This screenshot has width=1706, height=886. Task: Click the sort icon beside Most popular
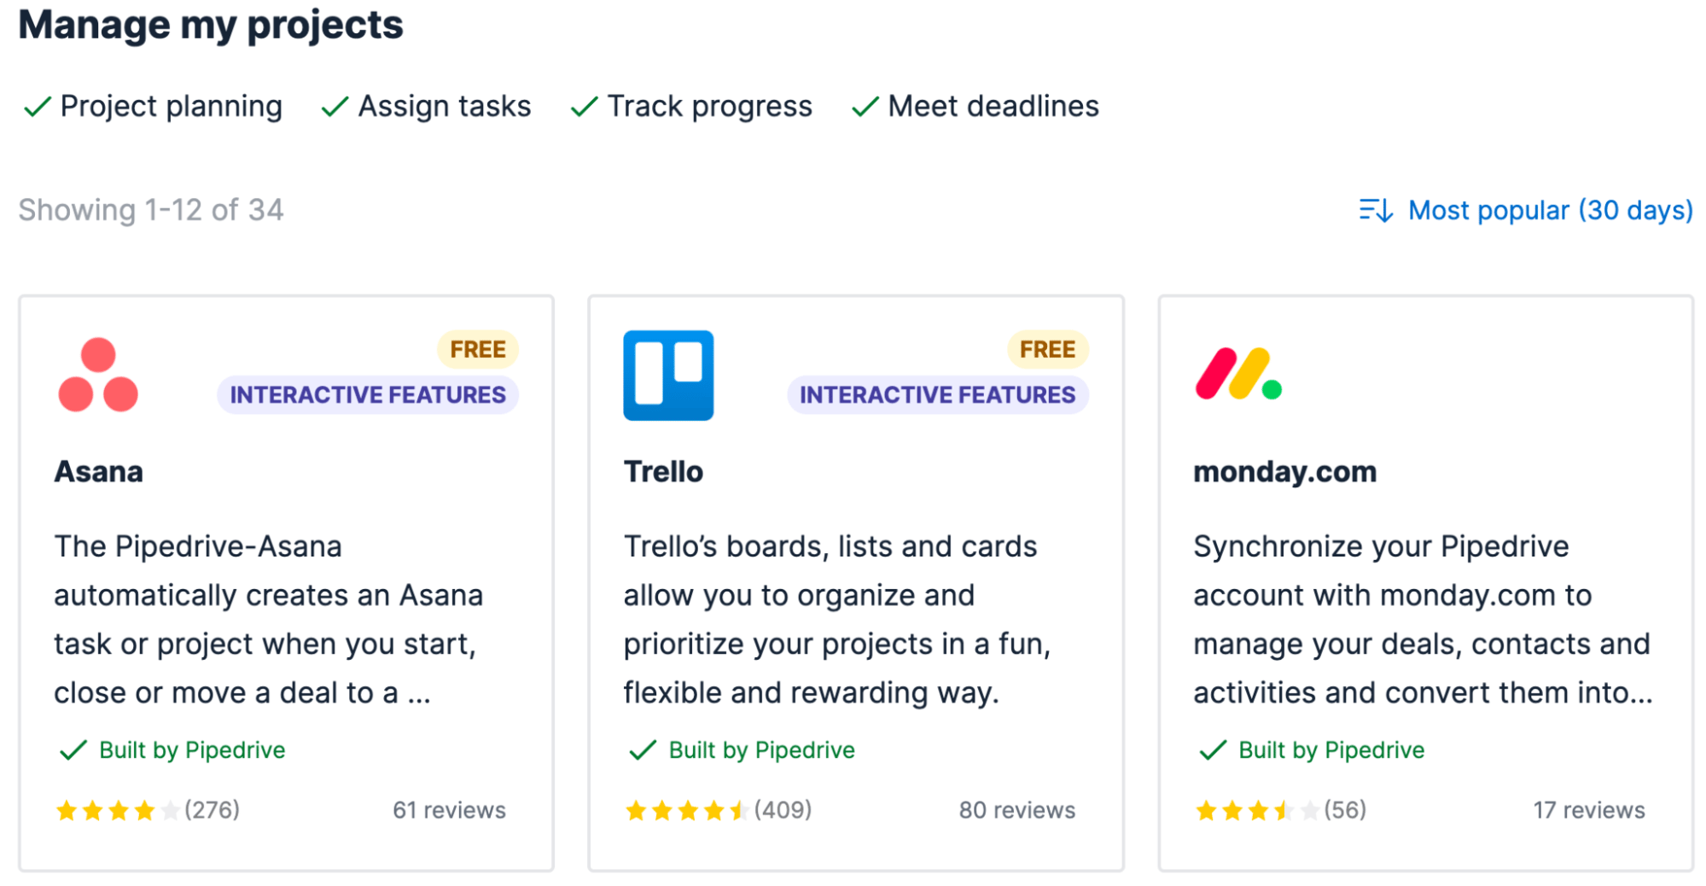click(x=1376, y=210)
